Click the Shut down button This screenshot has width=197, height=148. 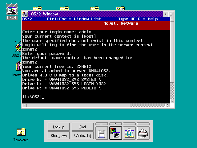click(x=59, y=135)
